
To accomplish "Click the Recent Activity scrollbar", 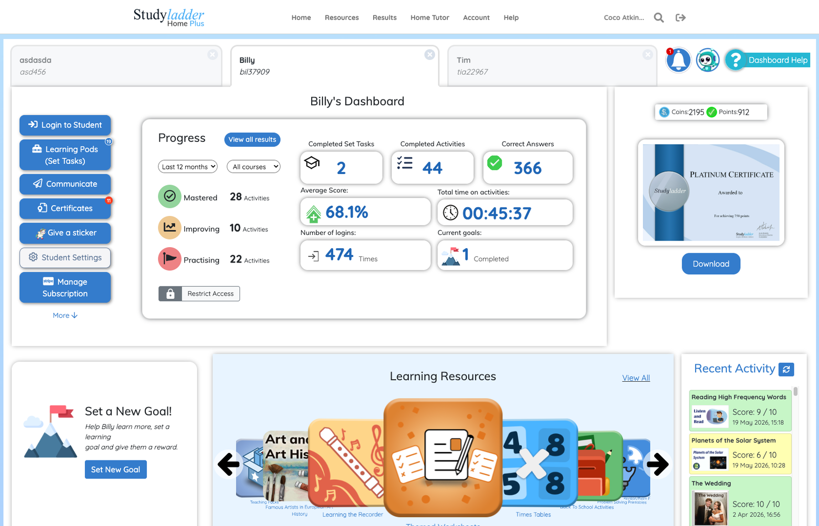I will pos(795,391).
